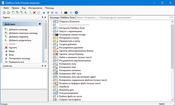Image resolution: width=175 pixels, height=106 pixels.
Task: Uncheck Расширенное переименование checkbox
Action: point(54,60)
